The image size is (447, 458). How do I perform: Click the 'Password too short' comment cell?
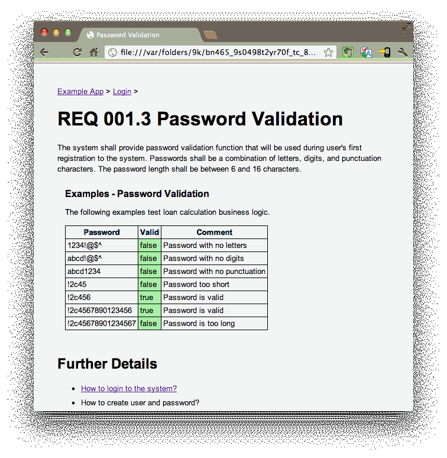[x=213, y=285]
